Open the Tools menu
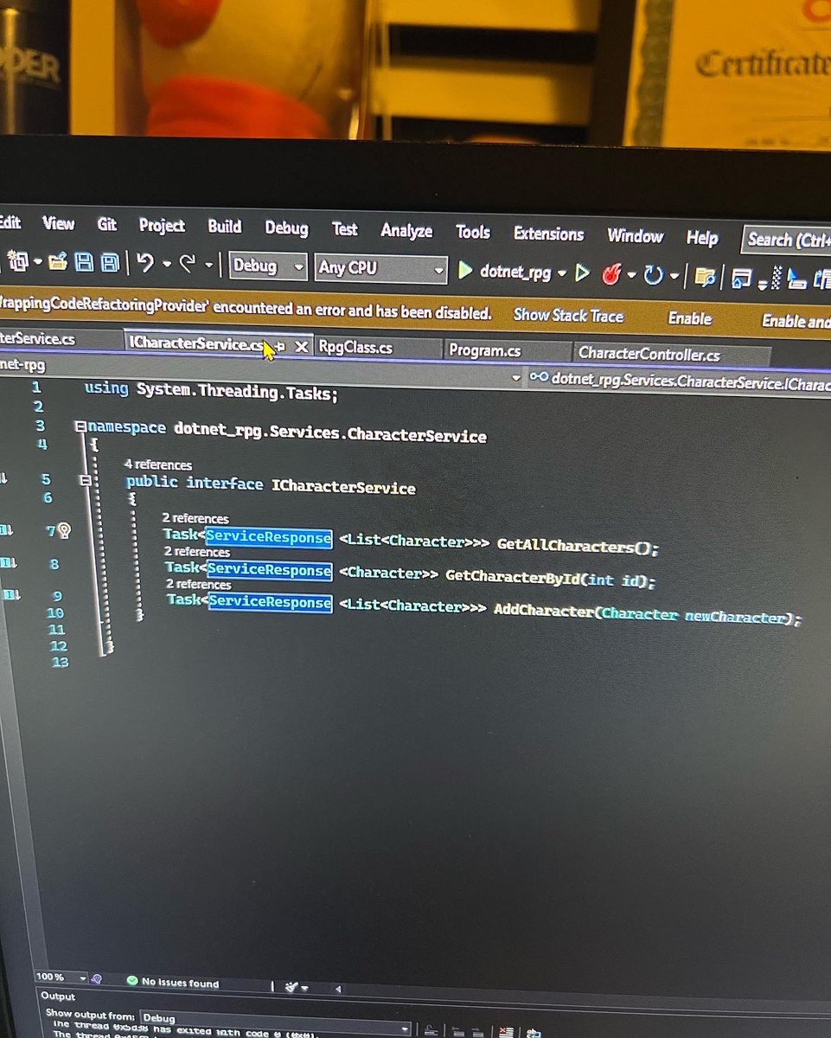831x1038 pixels. [x=473, y=232]
